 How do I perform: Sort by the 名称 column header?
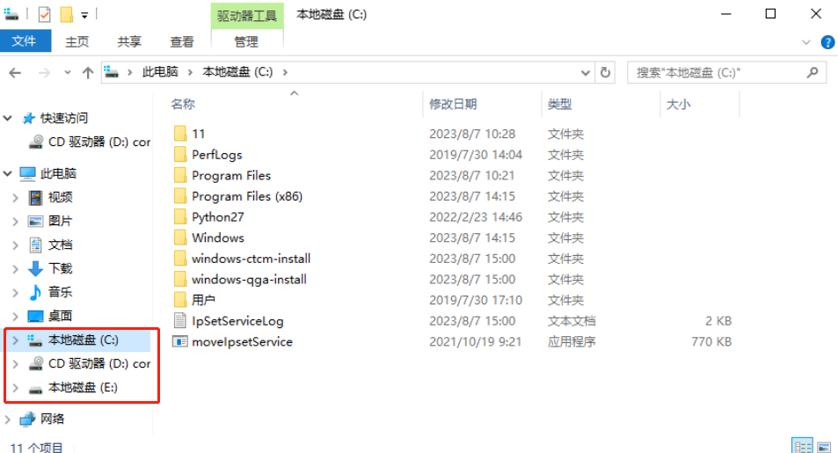(x=183, y=105)
